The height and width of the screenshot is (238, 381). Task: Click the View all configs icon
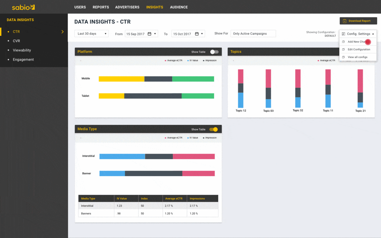pos(343,57)
